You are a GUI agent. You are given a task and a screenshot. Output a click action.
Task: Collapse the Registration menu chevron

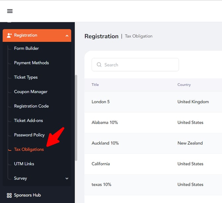click(x=67, y=35)
